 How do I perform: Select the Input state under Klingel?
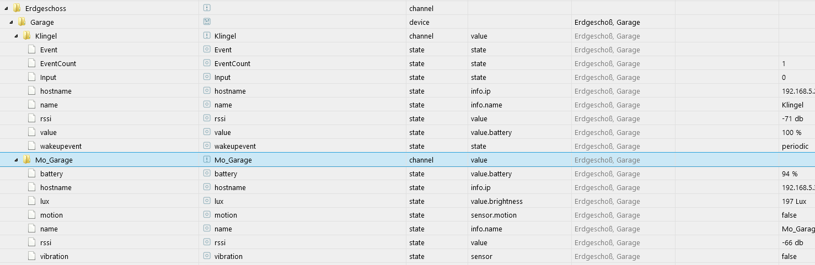coord(48,77)
